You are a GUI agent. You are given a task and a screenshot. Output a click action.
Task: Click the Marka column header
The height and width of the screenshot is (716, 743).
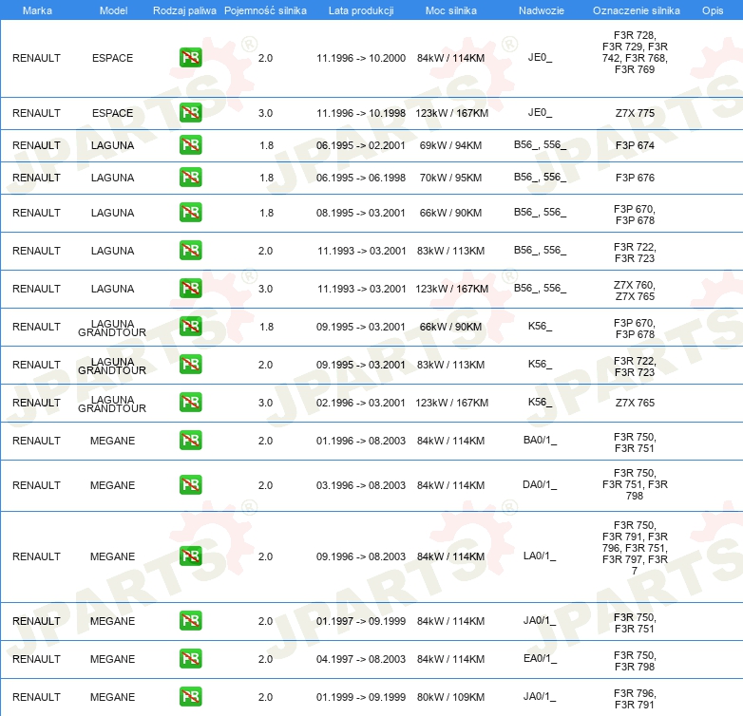point(36,9)
